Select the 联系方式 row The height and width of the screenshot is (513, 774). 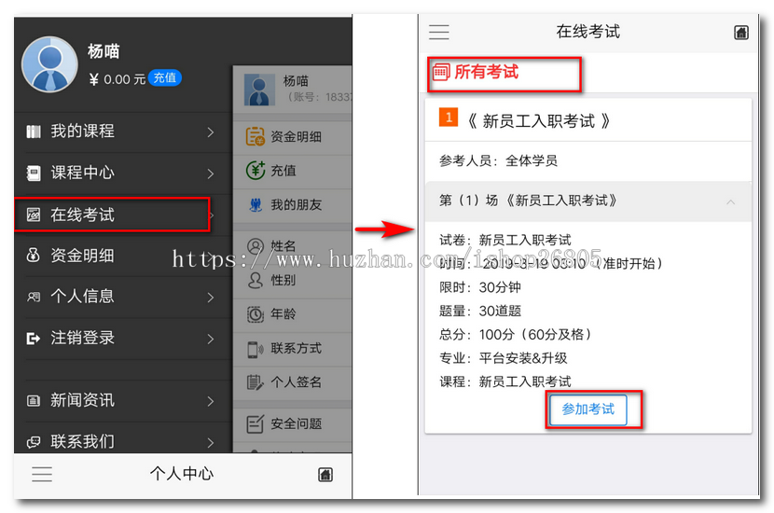click(293, 349)
